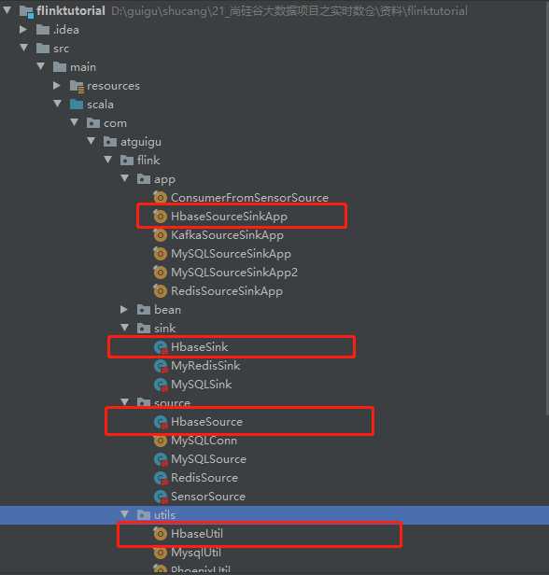Click the flinktutorial project module icon
Image resolution: width=549 pixels, height=575 pixels.
(26, 11)
